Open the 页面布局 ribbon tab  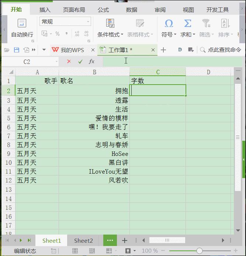[x=74, y=10]
